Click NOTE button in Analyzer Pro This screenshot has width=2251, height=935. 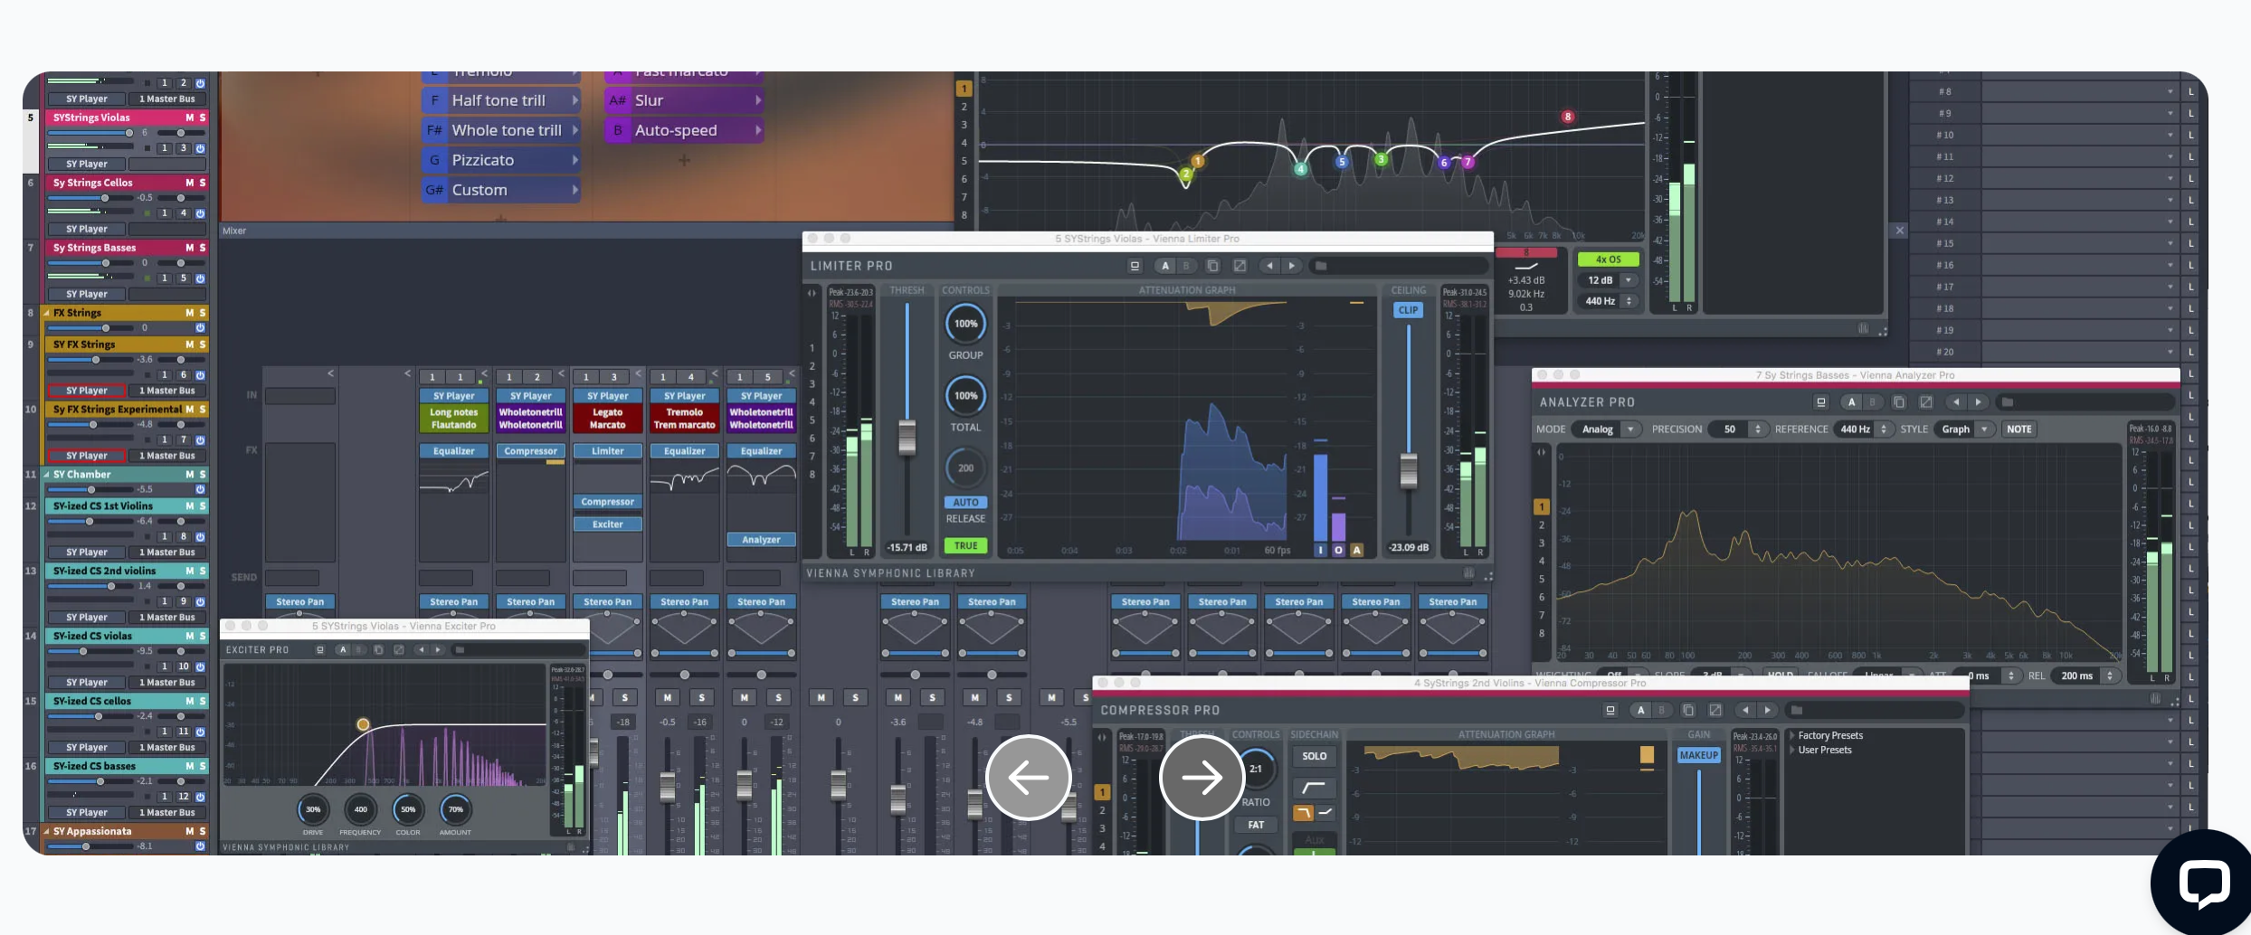click(x=2018, y=430)
